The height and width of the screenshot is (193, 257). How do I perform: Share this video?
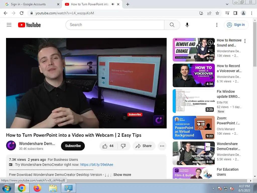(x=144, y=146)
